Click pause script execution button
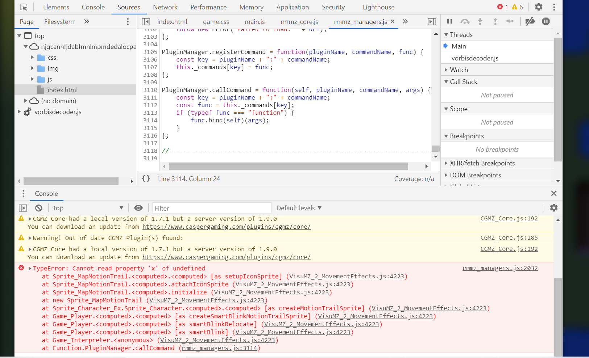 (450, 21)
